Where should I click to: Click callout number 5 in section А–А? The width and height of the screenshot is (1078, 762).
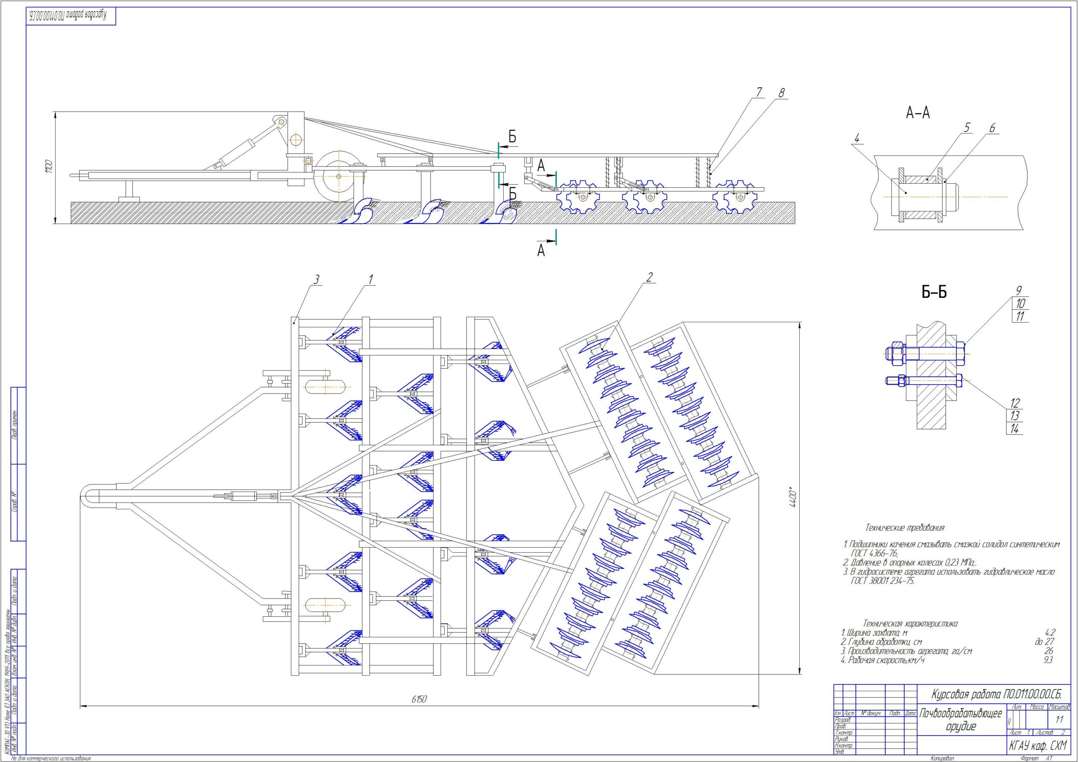coord(967,128)
